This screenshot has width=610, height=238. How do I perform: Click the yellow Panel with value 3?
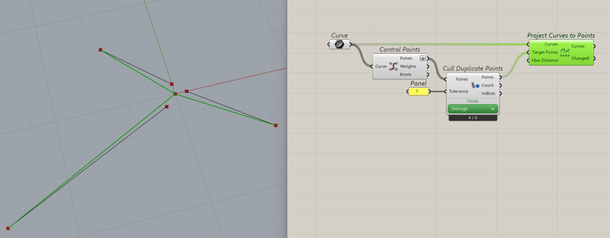click(418, 91)
